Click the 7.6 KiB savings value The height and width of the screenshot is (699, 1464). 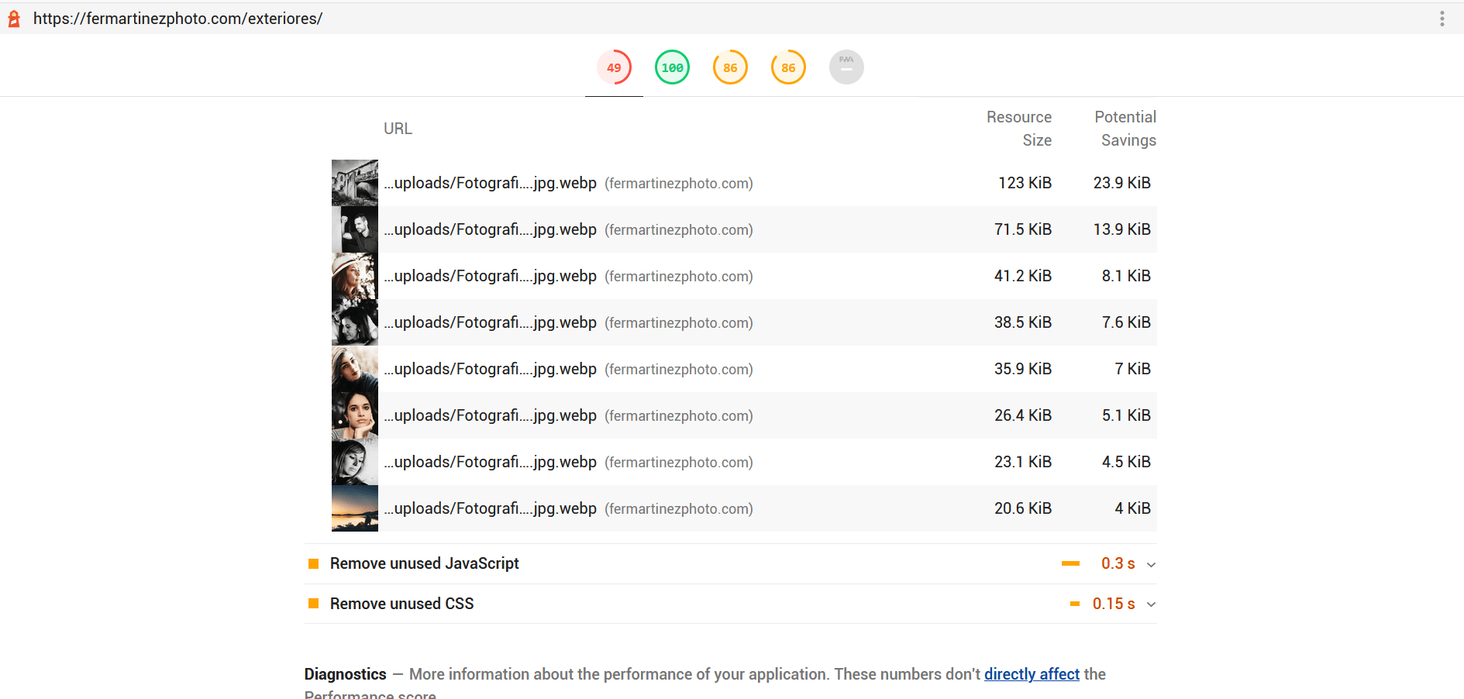[1126, 322]
